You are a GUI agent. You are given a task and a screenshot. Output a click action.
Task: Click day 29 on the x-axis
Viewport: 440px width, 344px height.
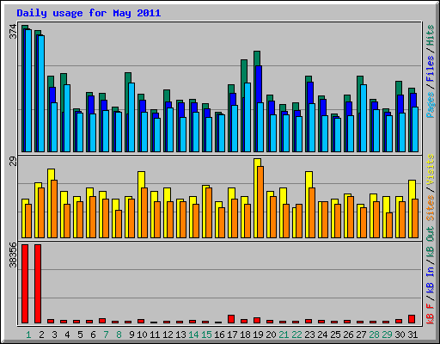(387, 335)
